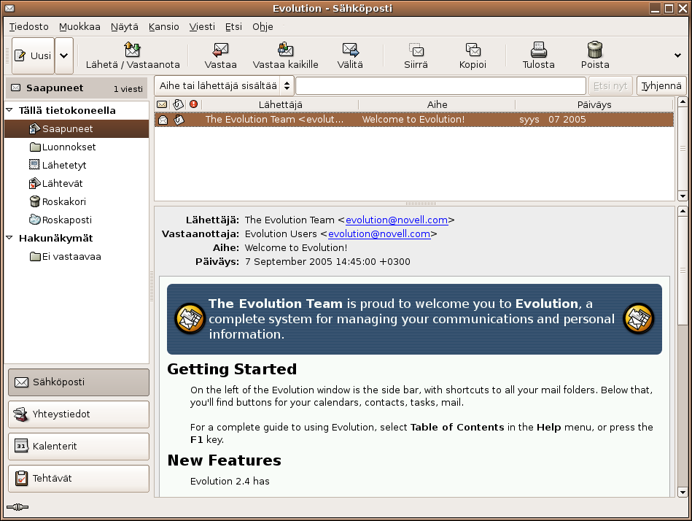The width and height of the screenshot is (692, 521).
Task: Click the Poista delete icon
Action: coord(595,50)
